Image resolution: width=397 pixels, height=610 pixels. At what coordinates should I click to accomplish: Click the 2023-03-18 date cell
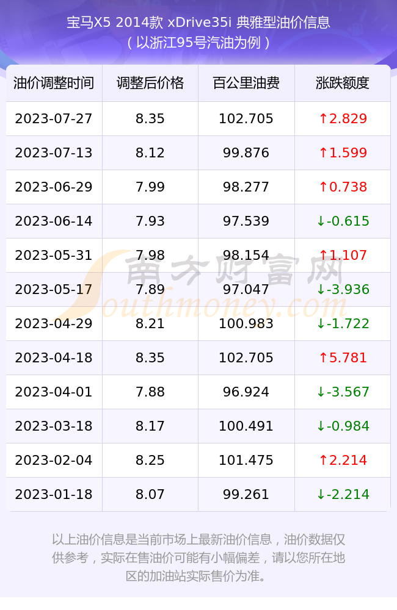tap(54, 426)
